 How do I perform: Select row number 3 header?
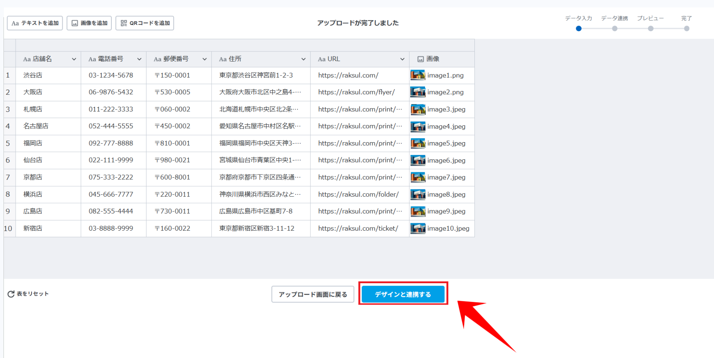[8, 109]
